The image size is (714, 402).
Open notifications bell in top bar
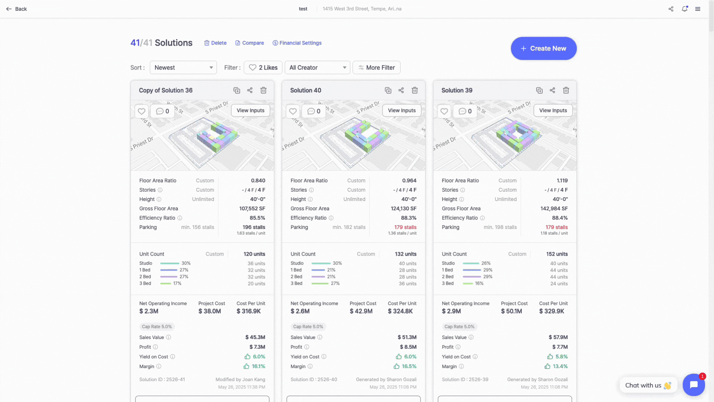(684, 9)
